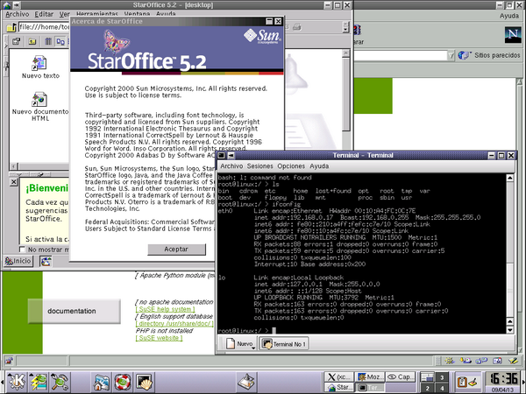Click the window menu icon on Terminal title bar
Screen dimensions: 526x394
click(222, 156)
